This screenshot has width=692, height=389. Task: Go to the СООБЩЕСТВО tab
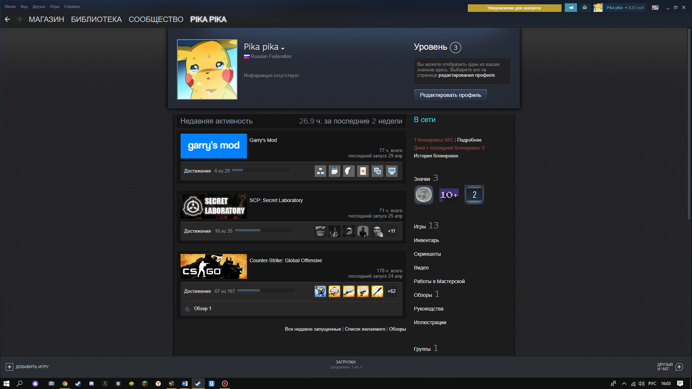pos(156,19)
